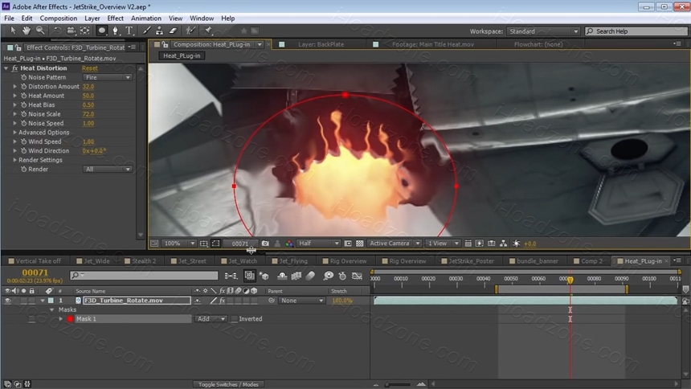Select the Zoom magnifier tool

[40, 31]
